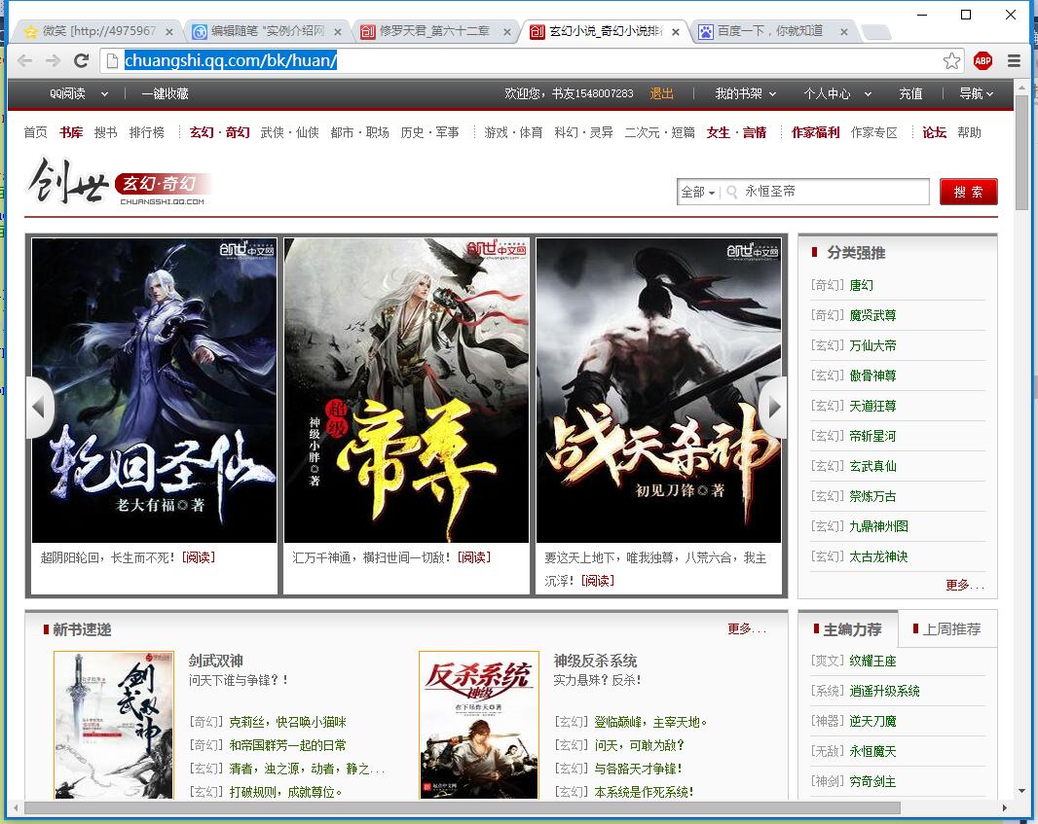Bookmark page with the star icon
Image resolution: width=1038 pixels, height=824 pixels.
tap(951, 61)
